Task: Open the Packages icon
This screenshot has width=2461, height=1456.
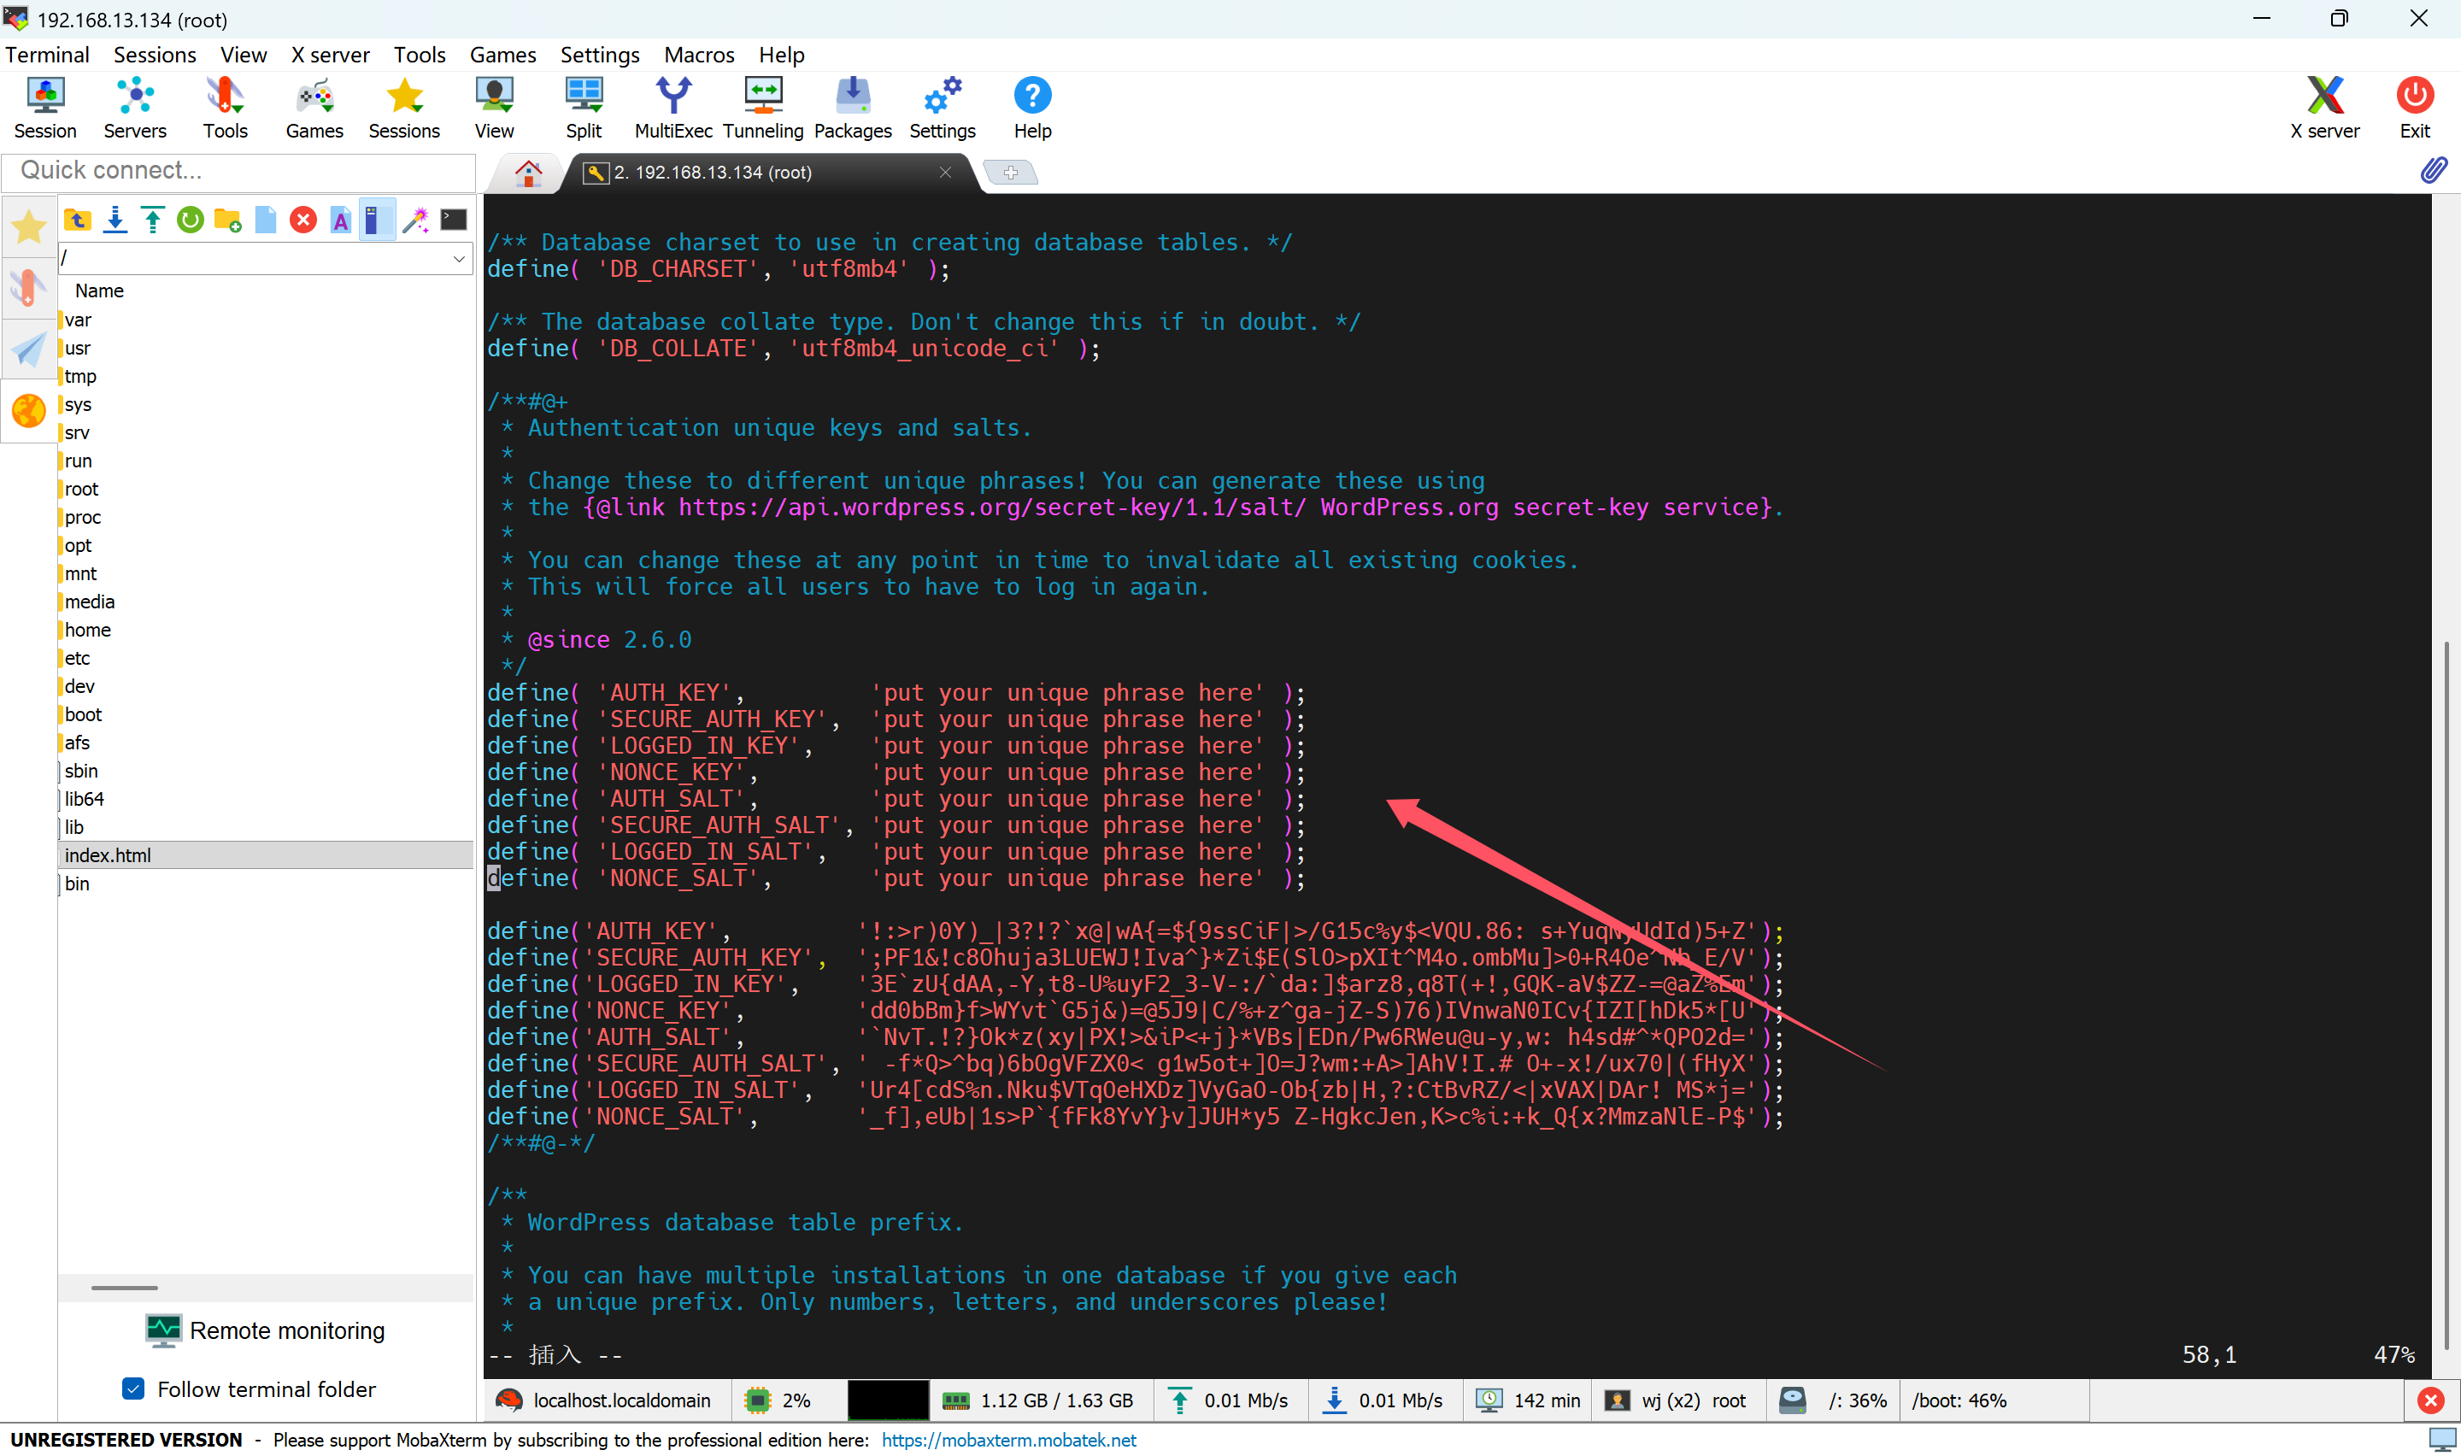Action: coord(852,108)
